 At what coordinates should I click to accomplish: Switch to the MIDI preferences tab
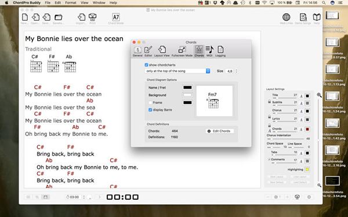click(209, 52)
